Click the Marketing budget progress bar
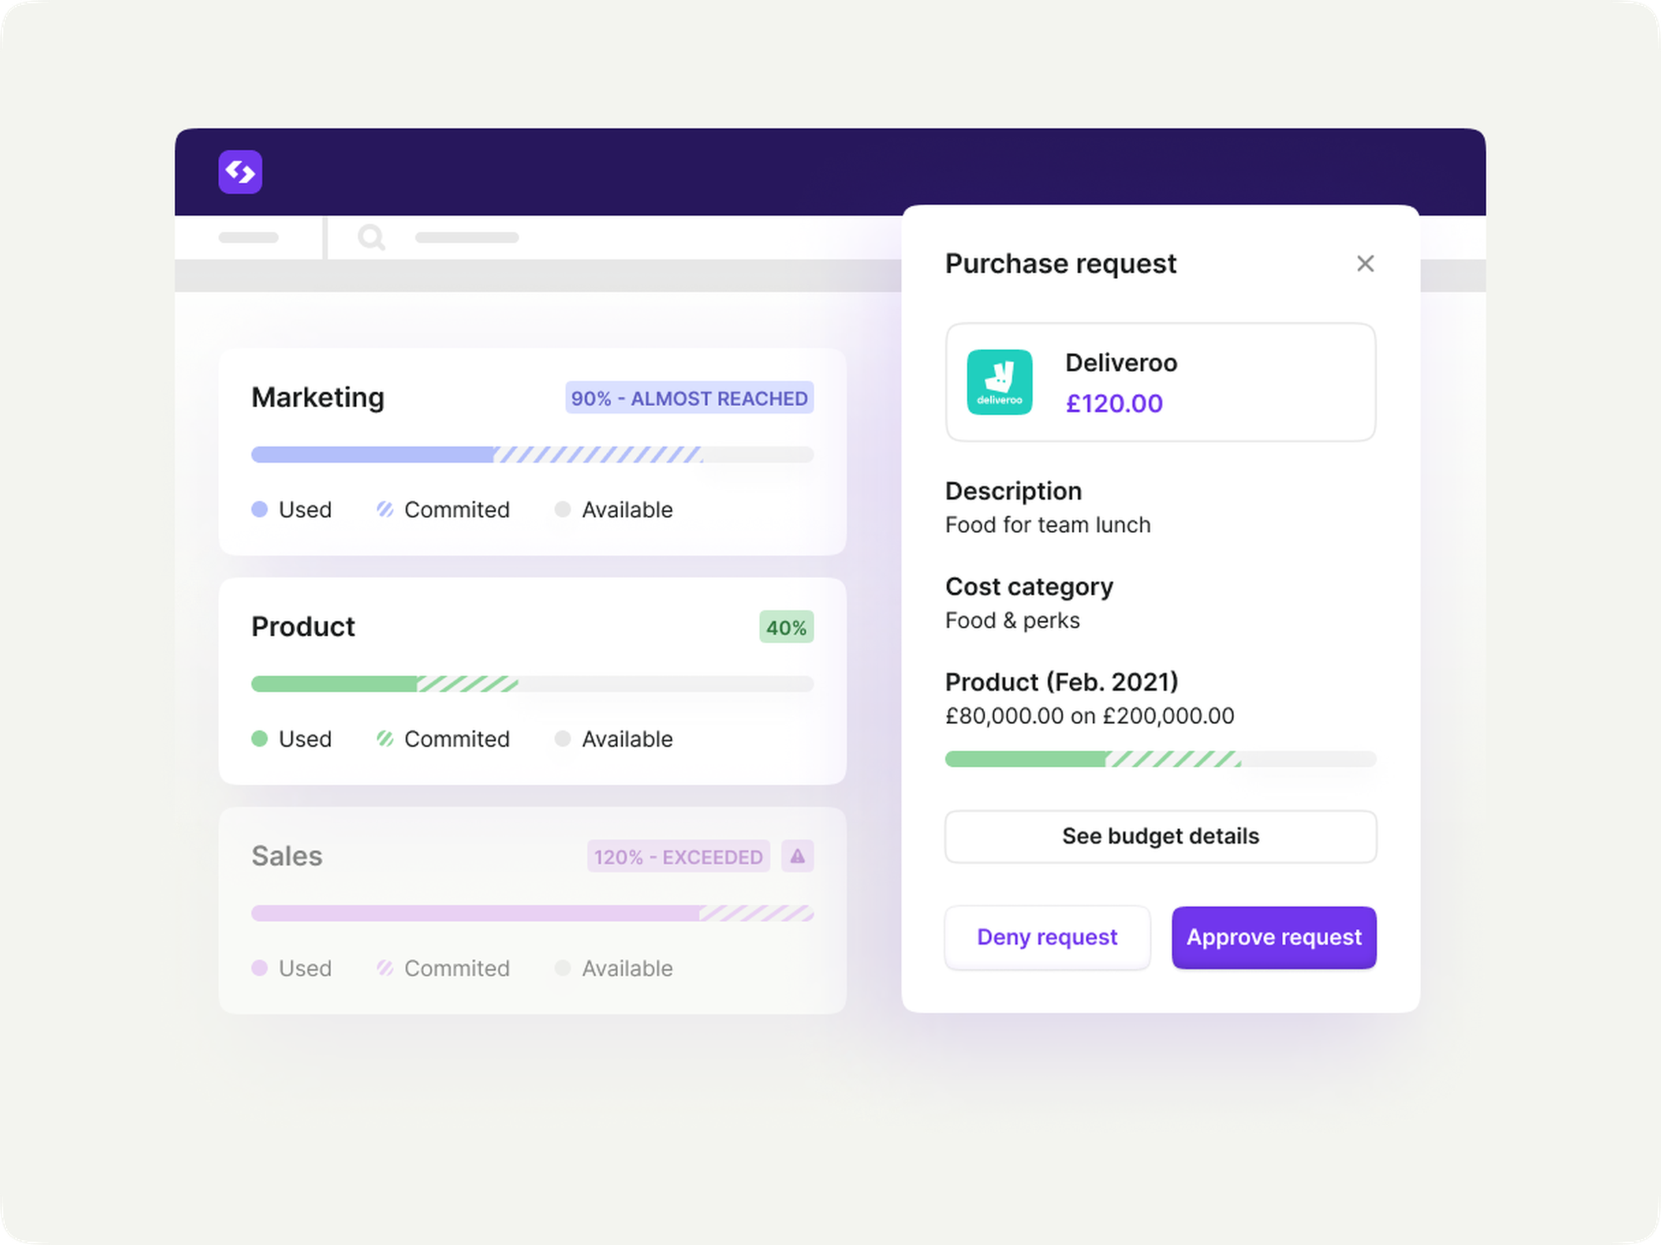This screenshot has width=1661, height=1245. [x=533, y=455]
